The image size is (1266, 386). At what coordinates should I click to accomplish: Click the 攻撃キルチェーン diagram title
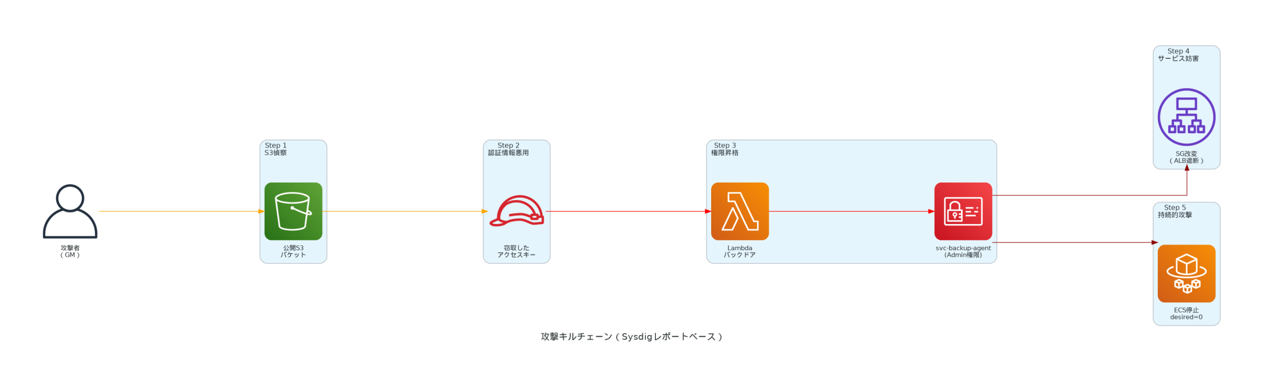(x=631, y=337)
